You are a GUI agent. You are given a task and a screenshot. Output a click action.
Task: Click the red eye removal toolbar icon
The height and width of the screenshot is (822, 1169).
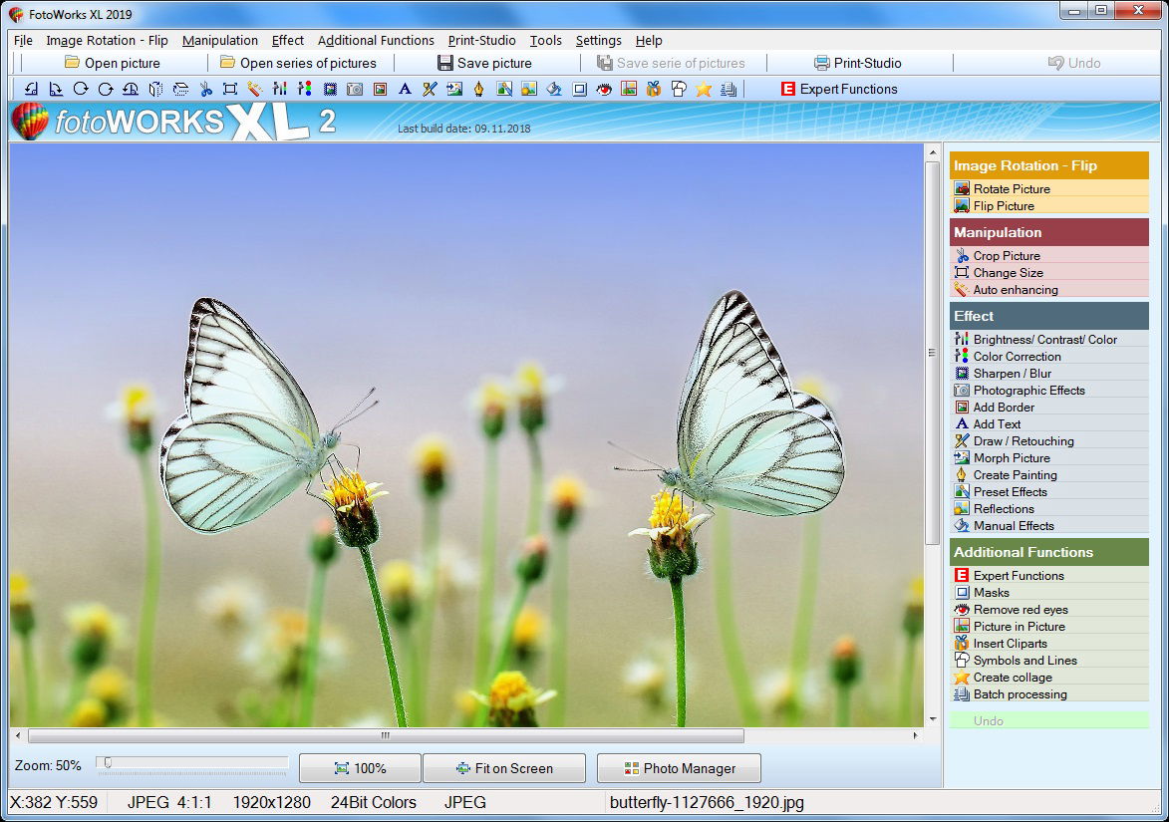point(604,90)
